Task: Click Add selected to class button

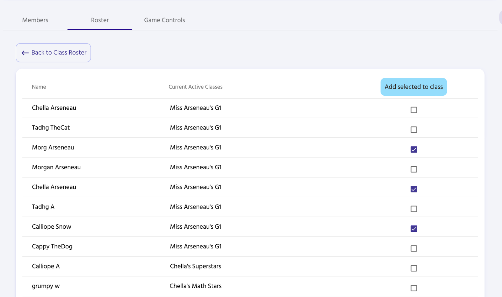Action: [x=414, y=87]
